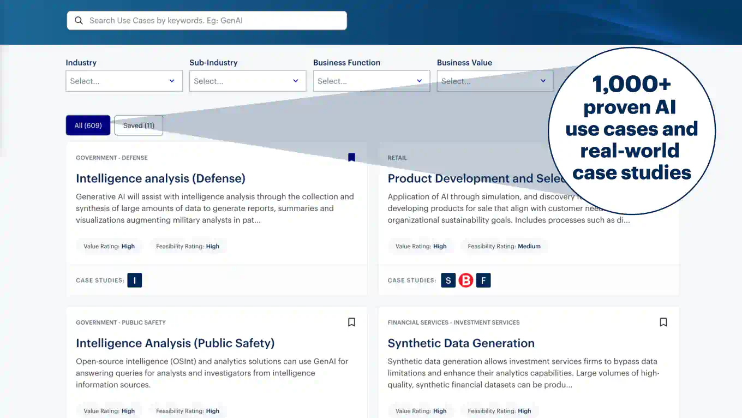Open the Intelligence analysis (Defense) use case
Viewport: 742px width, 418px height.
click(161, 178)
